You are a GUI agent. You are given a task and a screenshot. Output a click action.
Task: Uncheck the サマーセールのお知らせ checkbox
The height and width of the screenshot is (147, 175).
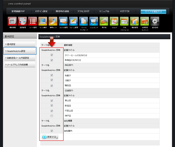point(52,55)
